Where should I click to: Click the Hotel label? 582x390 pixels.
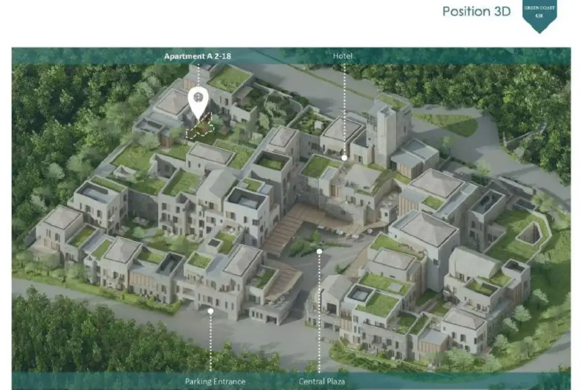pos(343,56)
